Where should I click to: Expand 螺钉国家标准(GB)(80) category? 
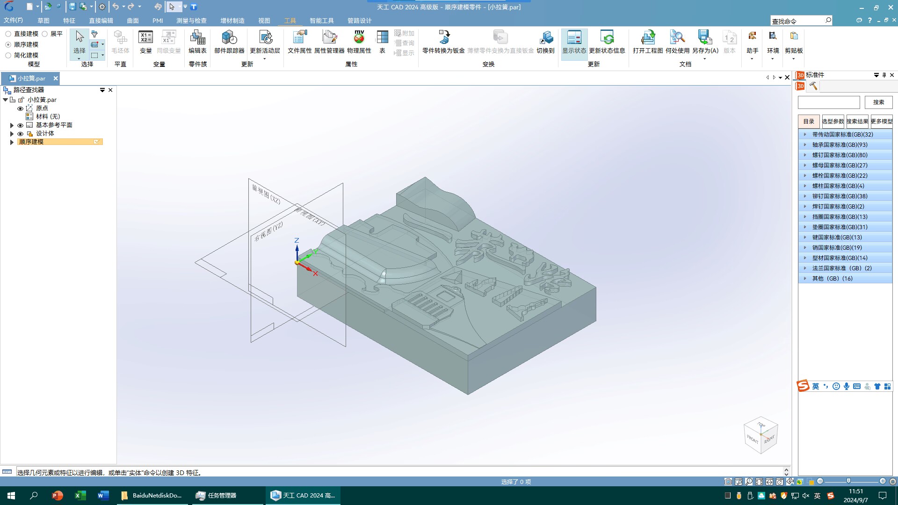805,155
